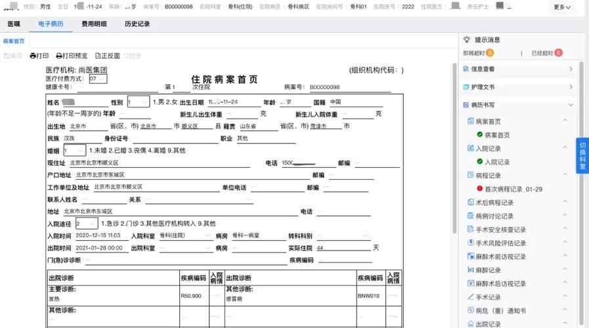The width and height of the screenshot is (589, 328).
Task: Click the 即将超时 orange count badge
Action: [x=489, y=53]
